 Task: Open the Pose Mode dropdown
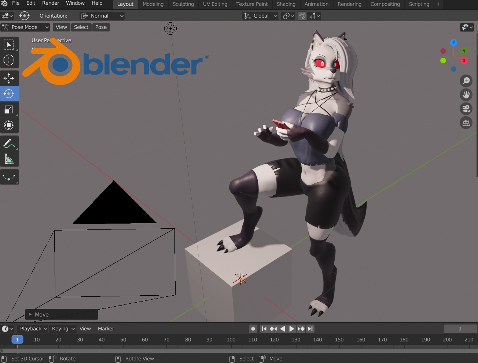click(25, 27)
